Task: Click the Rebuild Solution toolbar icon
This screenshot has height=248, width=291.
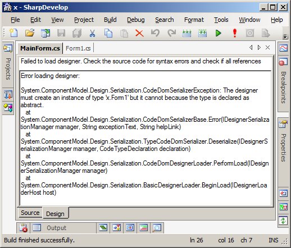Action: coord(202,33)
